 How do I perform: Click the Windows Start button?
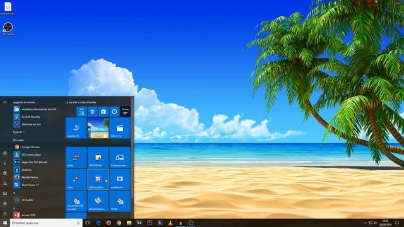5,223
